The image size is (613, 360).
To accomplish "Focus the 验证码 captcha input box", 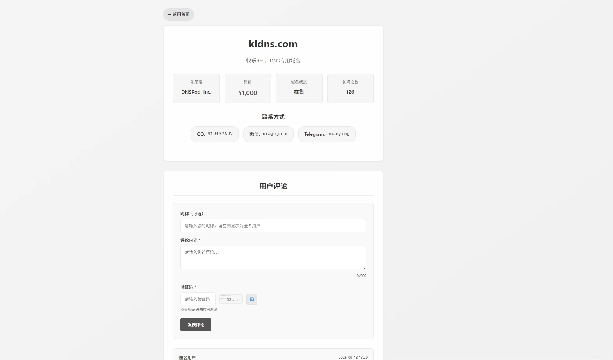I will click(x=198, y=299).
